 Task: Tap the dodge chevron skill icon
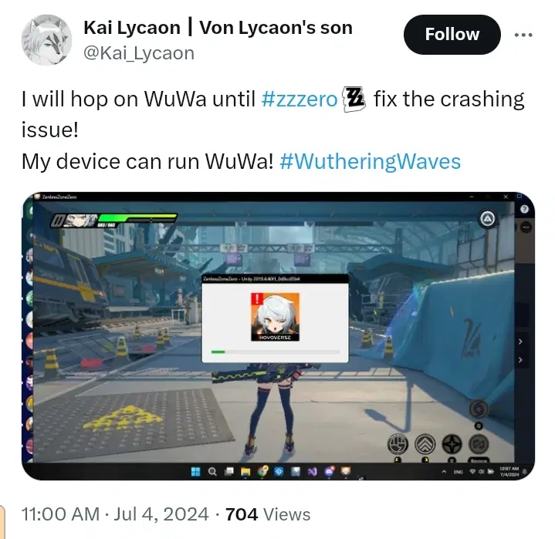(x=425, y=444)
